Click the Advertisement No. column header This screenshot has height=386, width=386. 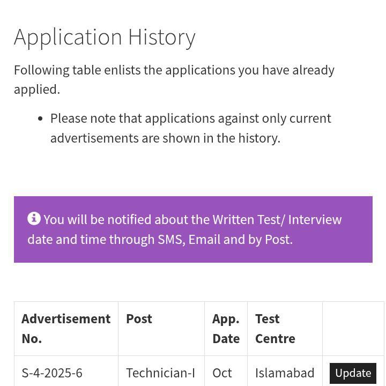(x=66, y=328)
